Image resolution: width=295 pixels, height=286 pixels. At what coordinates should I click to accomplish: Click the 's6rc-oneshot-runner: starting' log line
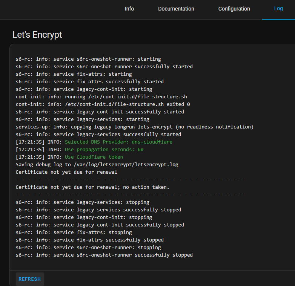[x=88, y=59]
